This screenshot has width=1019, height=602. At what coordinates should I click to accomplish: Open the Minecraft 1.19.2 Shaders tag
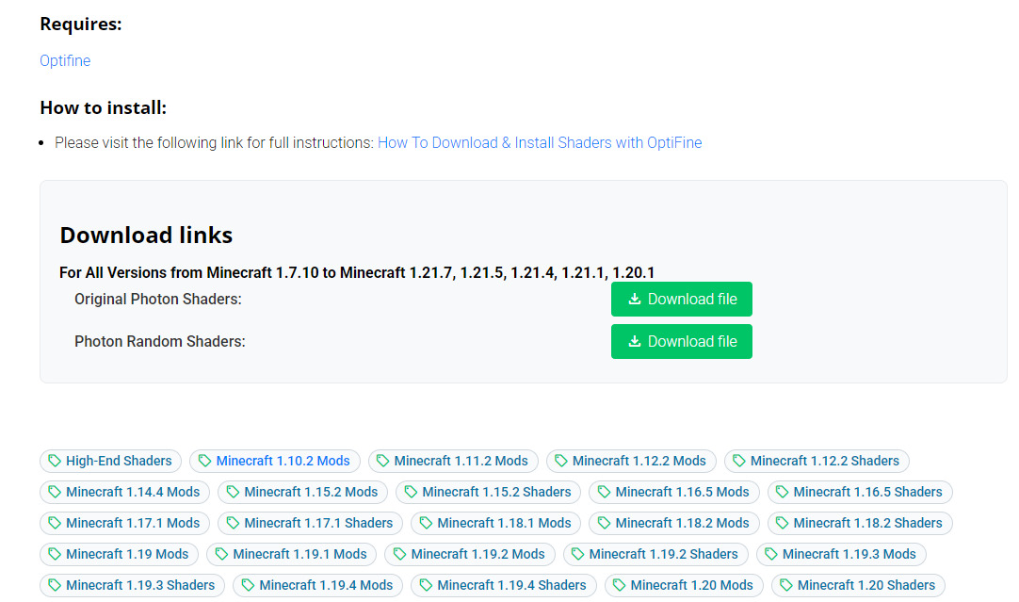pos(655,555)
